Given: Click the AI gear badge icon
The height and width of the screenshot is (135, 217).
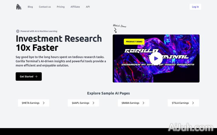Looking at the screenshot, I should (18, 31).
